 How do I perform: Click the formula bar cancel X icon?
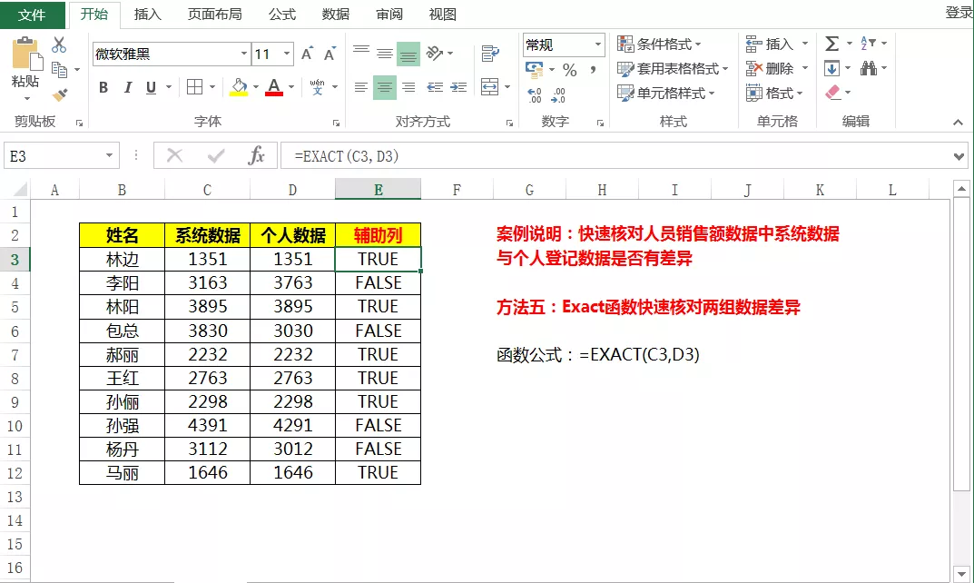click(174, 155)
